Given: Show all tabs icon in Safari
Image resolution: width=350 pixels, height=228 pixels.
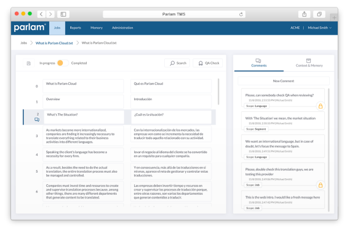Looking at the screenshot, I should click(x=319, y=14).
